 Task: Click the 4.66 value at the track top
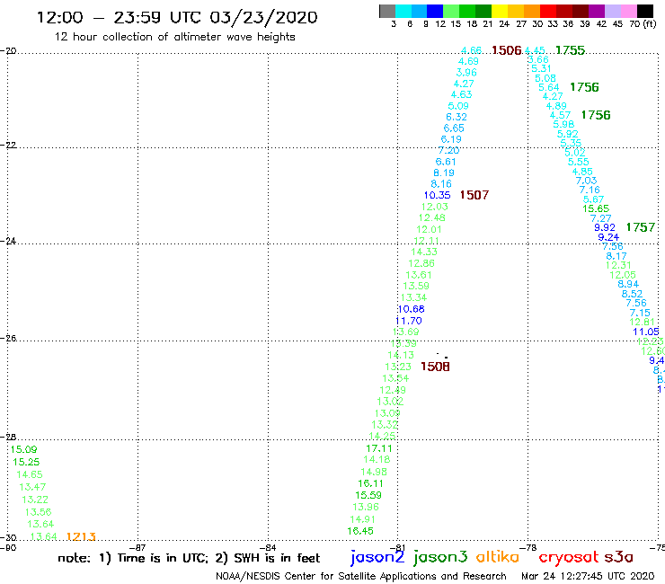(x=471, y=50)
